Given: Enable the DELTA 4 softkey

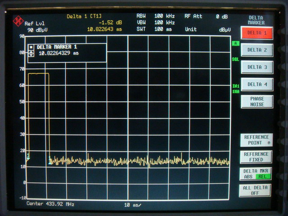Looking at the screenshot, I should tap(257, 84).
